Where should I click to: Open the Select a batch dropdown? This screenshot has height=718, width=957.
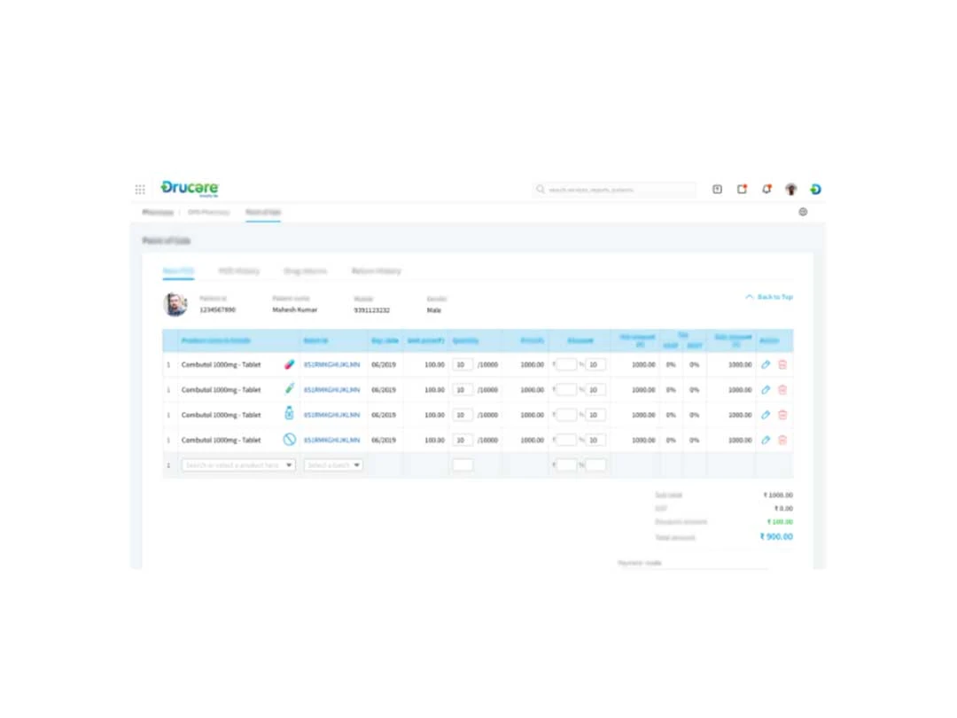point(333,464)
